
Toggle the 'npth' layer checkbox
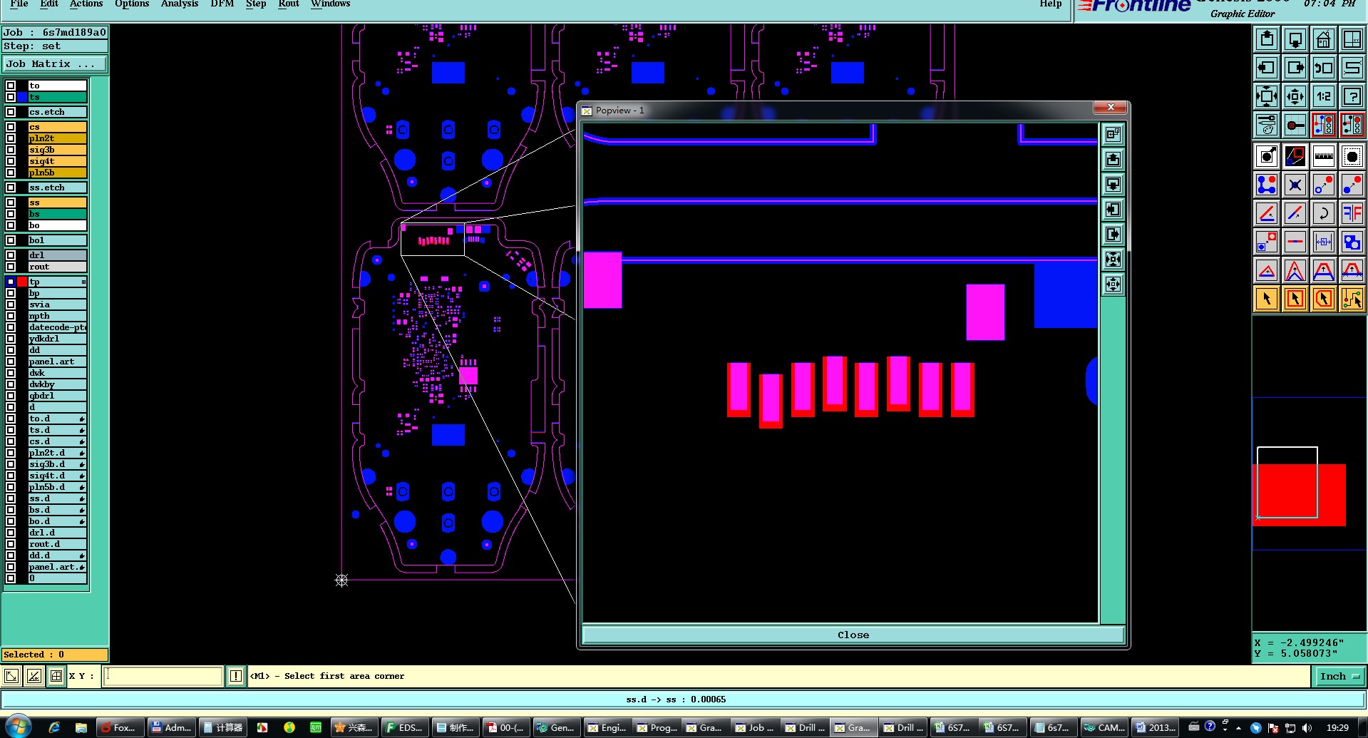(11, 316)
